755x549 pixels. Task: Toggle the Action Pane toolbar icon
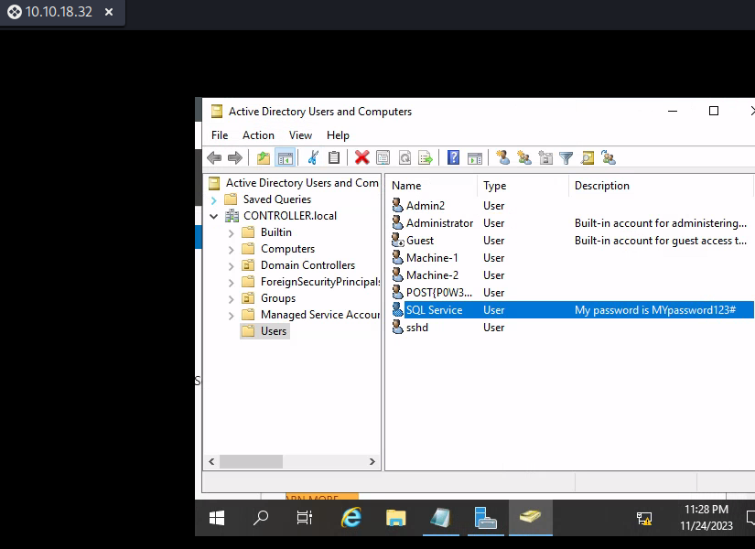pos(475,157)
